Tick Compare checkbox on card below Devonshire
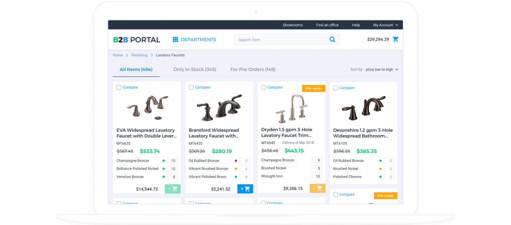The image size is (511, 225). 336,194
